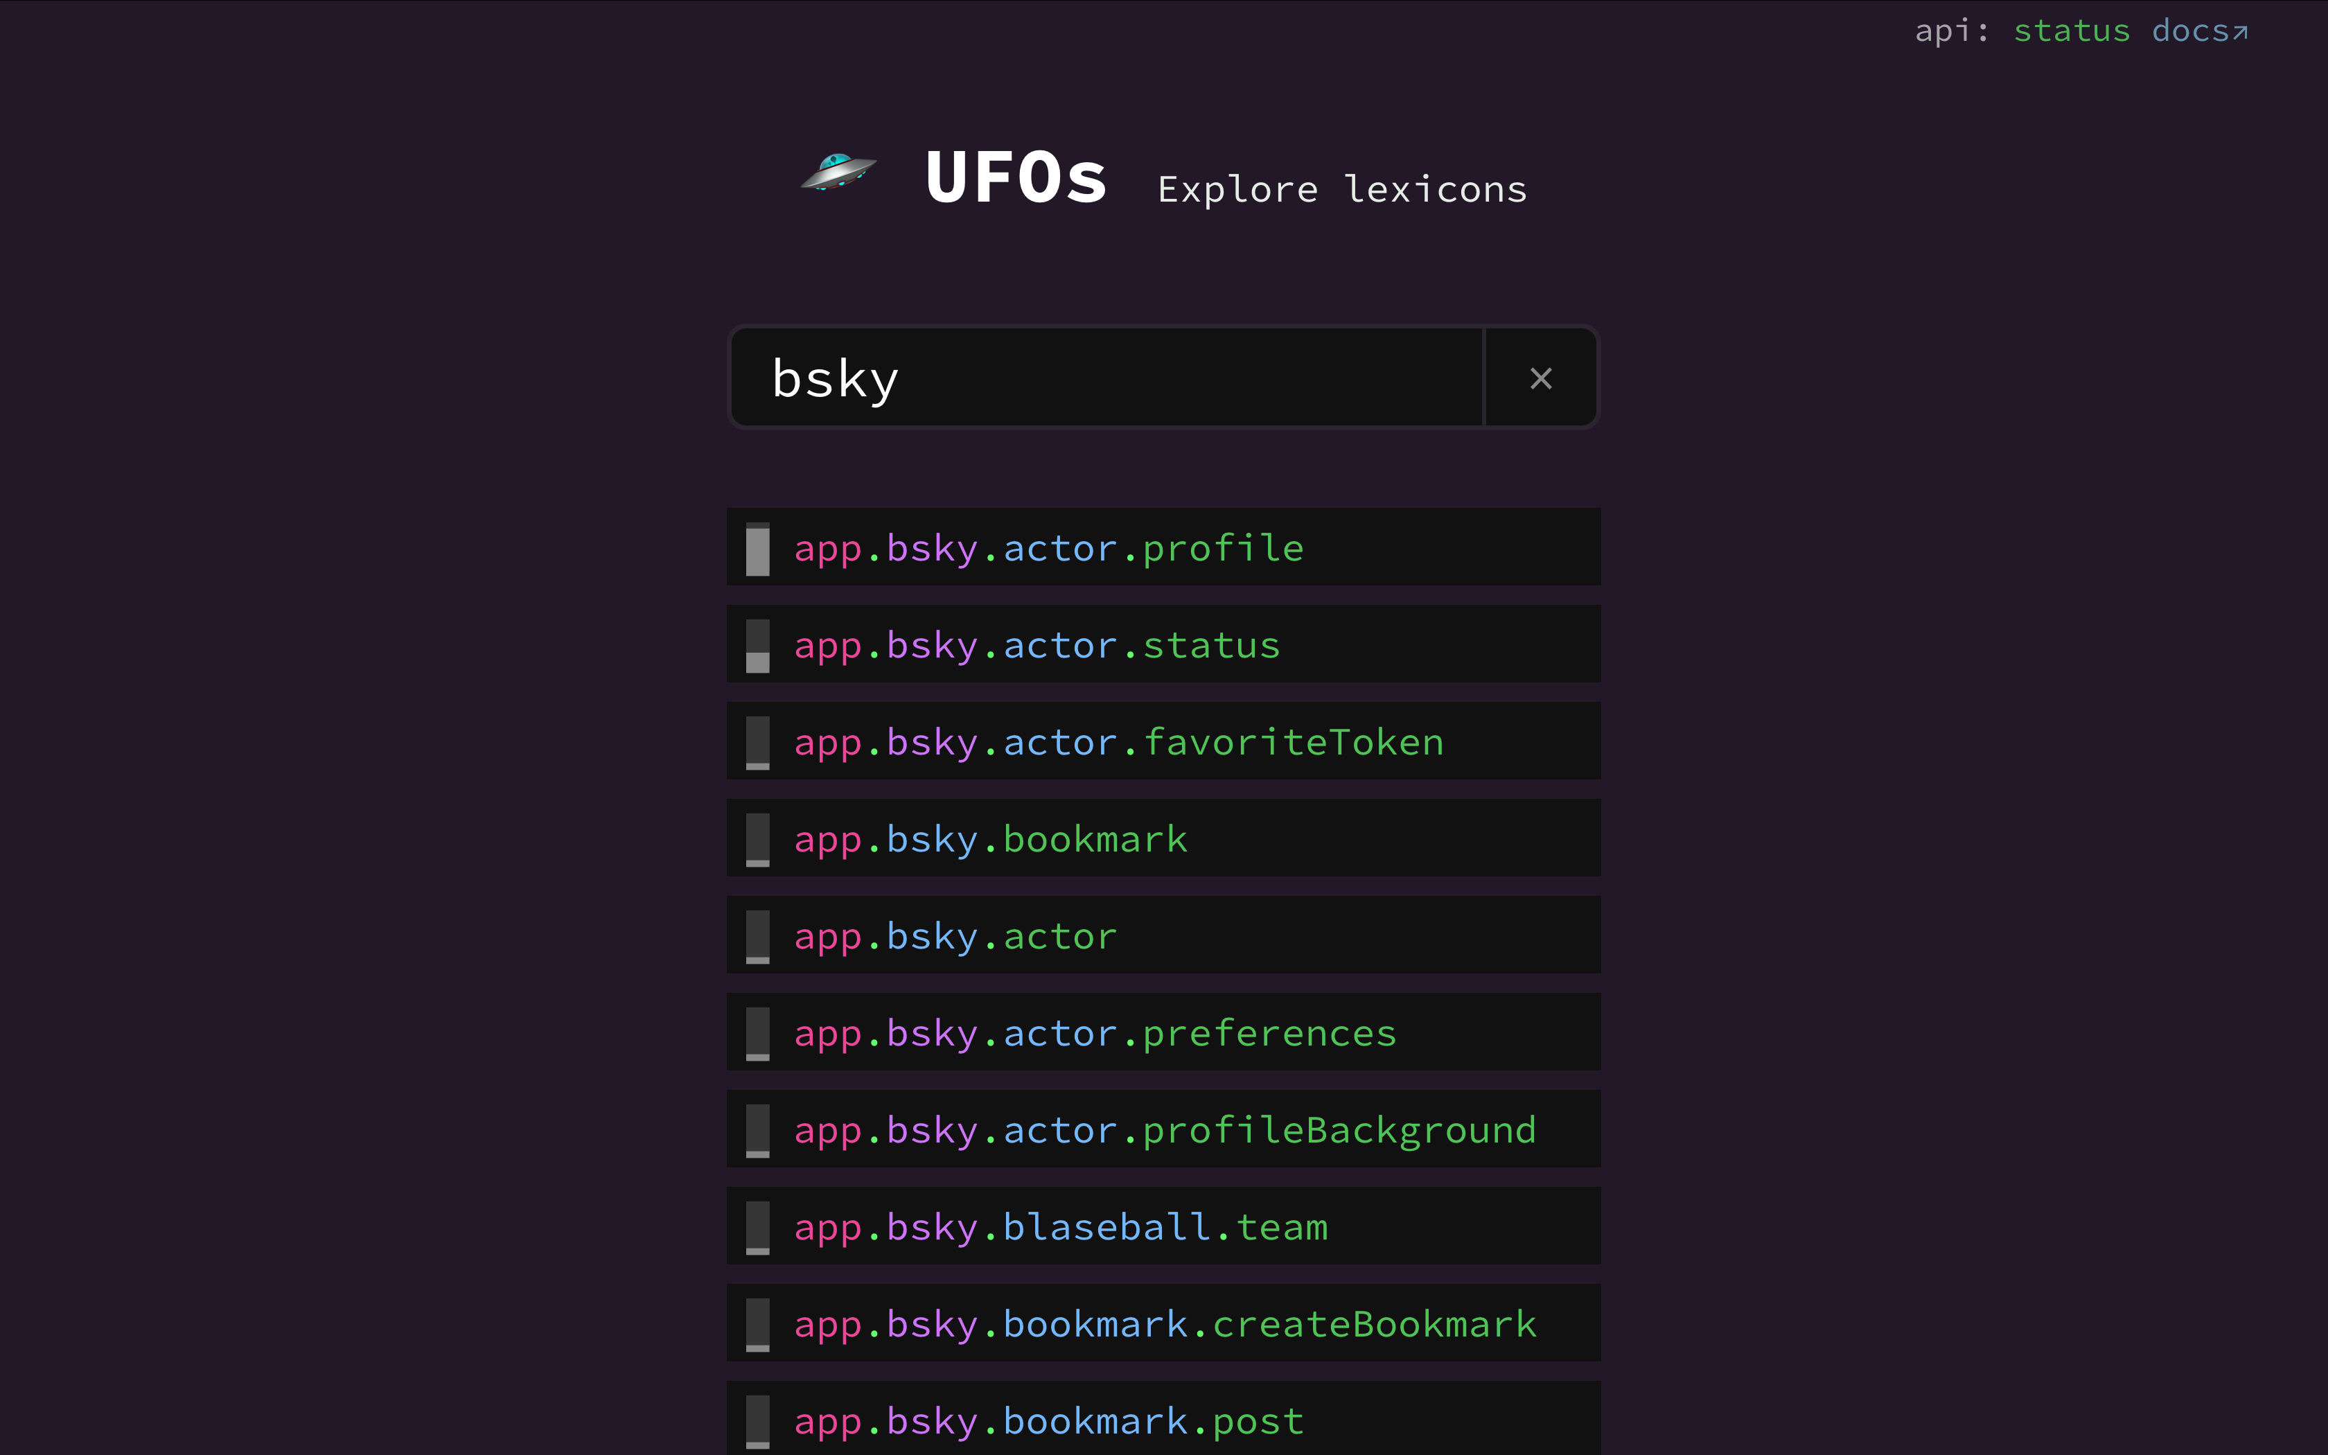This screenshot has width=2328, height=1455.
Task: Open the app.bsky.bookmark lexicon
Action: pyautogui.click(x=991, y=840)
